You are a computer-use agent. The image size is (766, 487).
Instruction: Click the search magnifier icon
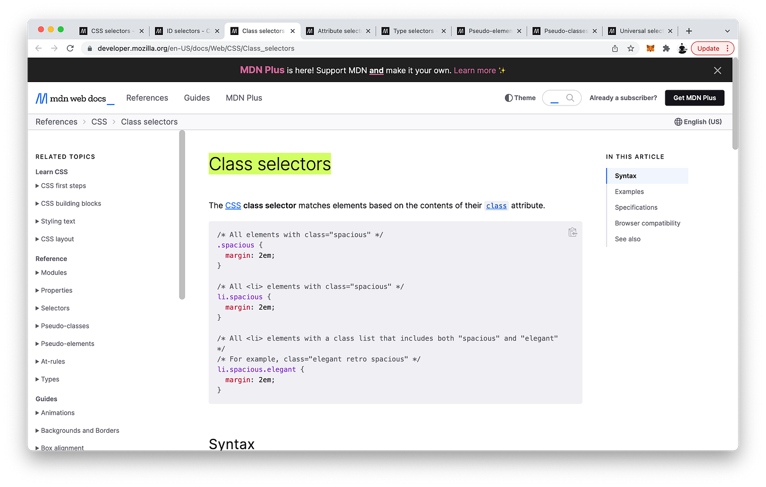571,97
